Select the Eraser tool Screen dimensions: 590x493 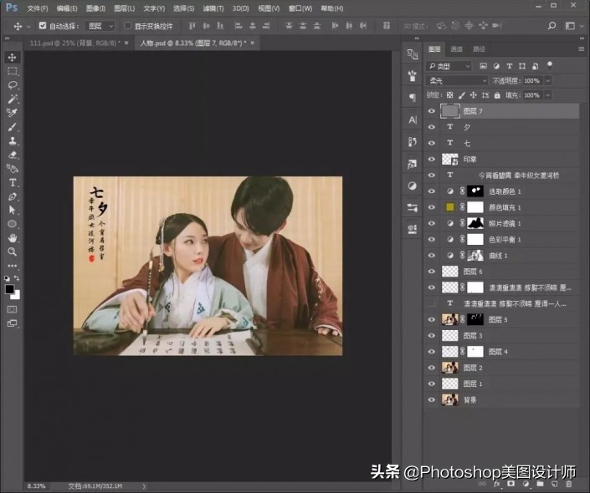[12, 155]
